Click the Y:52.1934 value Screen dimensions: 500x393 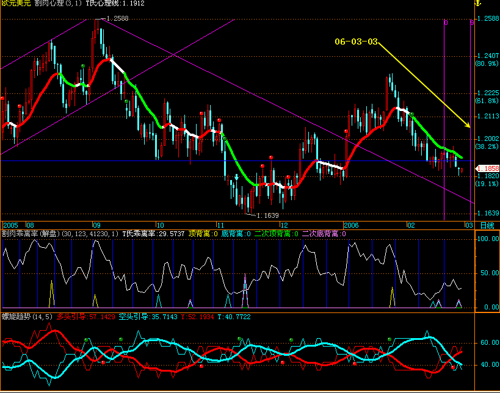tap(197, 317)
